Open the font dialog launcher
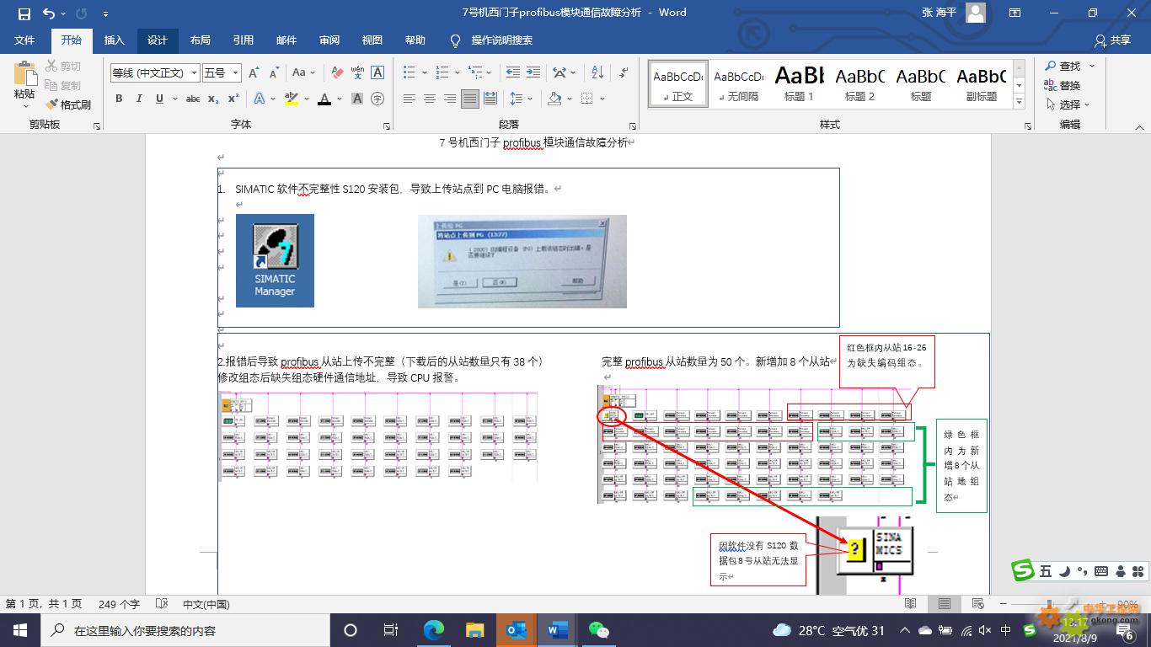 pos(387,126)
